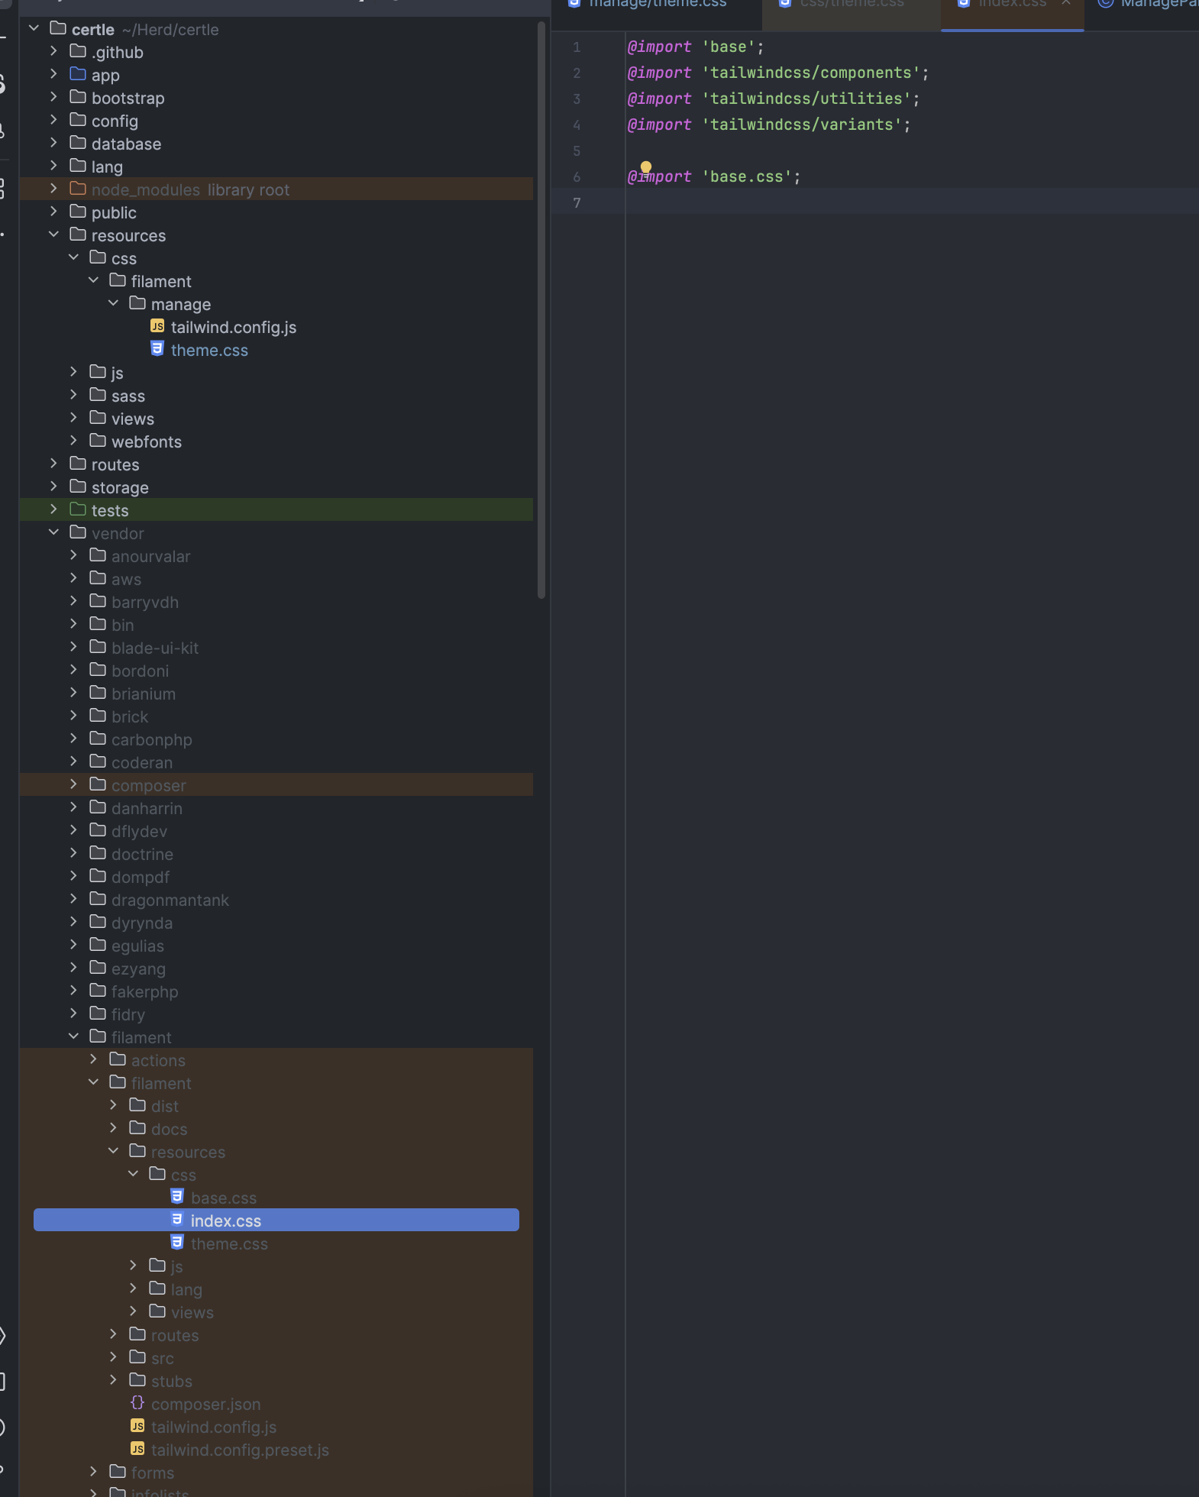The image size is (1199, 1497).
Task: Click the dist folder icon
Action: point(137,1105)
